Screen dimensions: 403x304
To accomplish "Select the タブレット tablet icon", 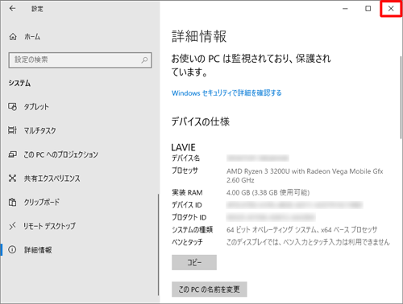I will pos(13,107).
